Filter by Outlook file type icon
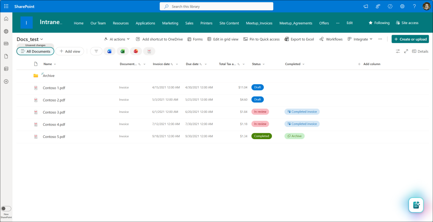 click(x=110, y=51)
